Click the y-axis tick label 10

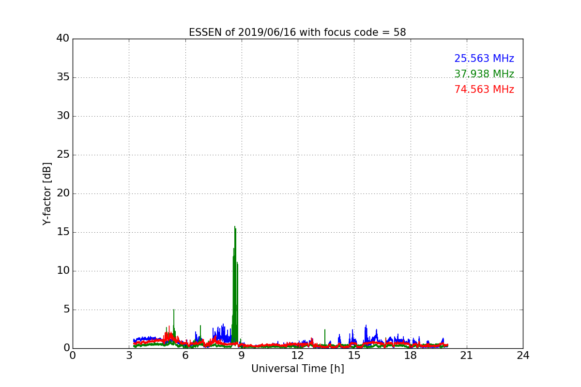point(63,271)
